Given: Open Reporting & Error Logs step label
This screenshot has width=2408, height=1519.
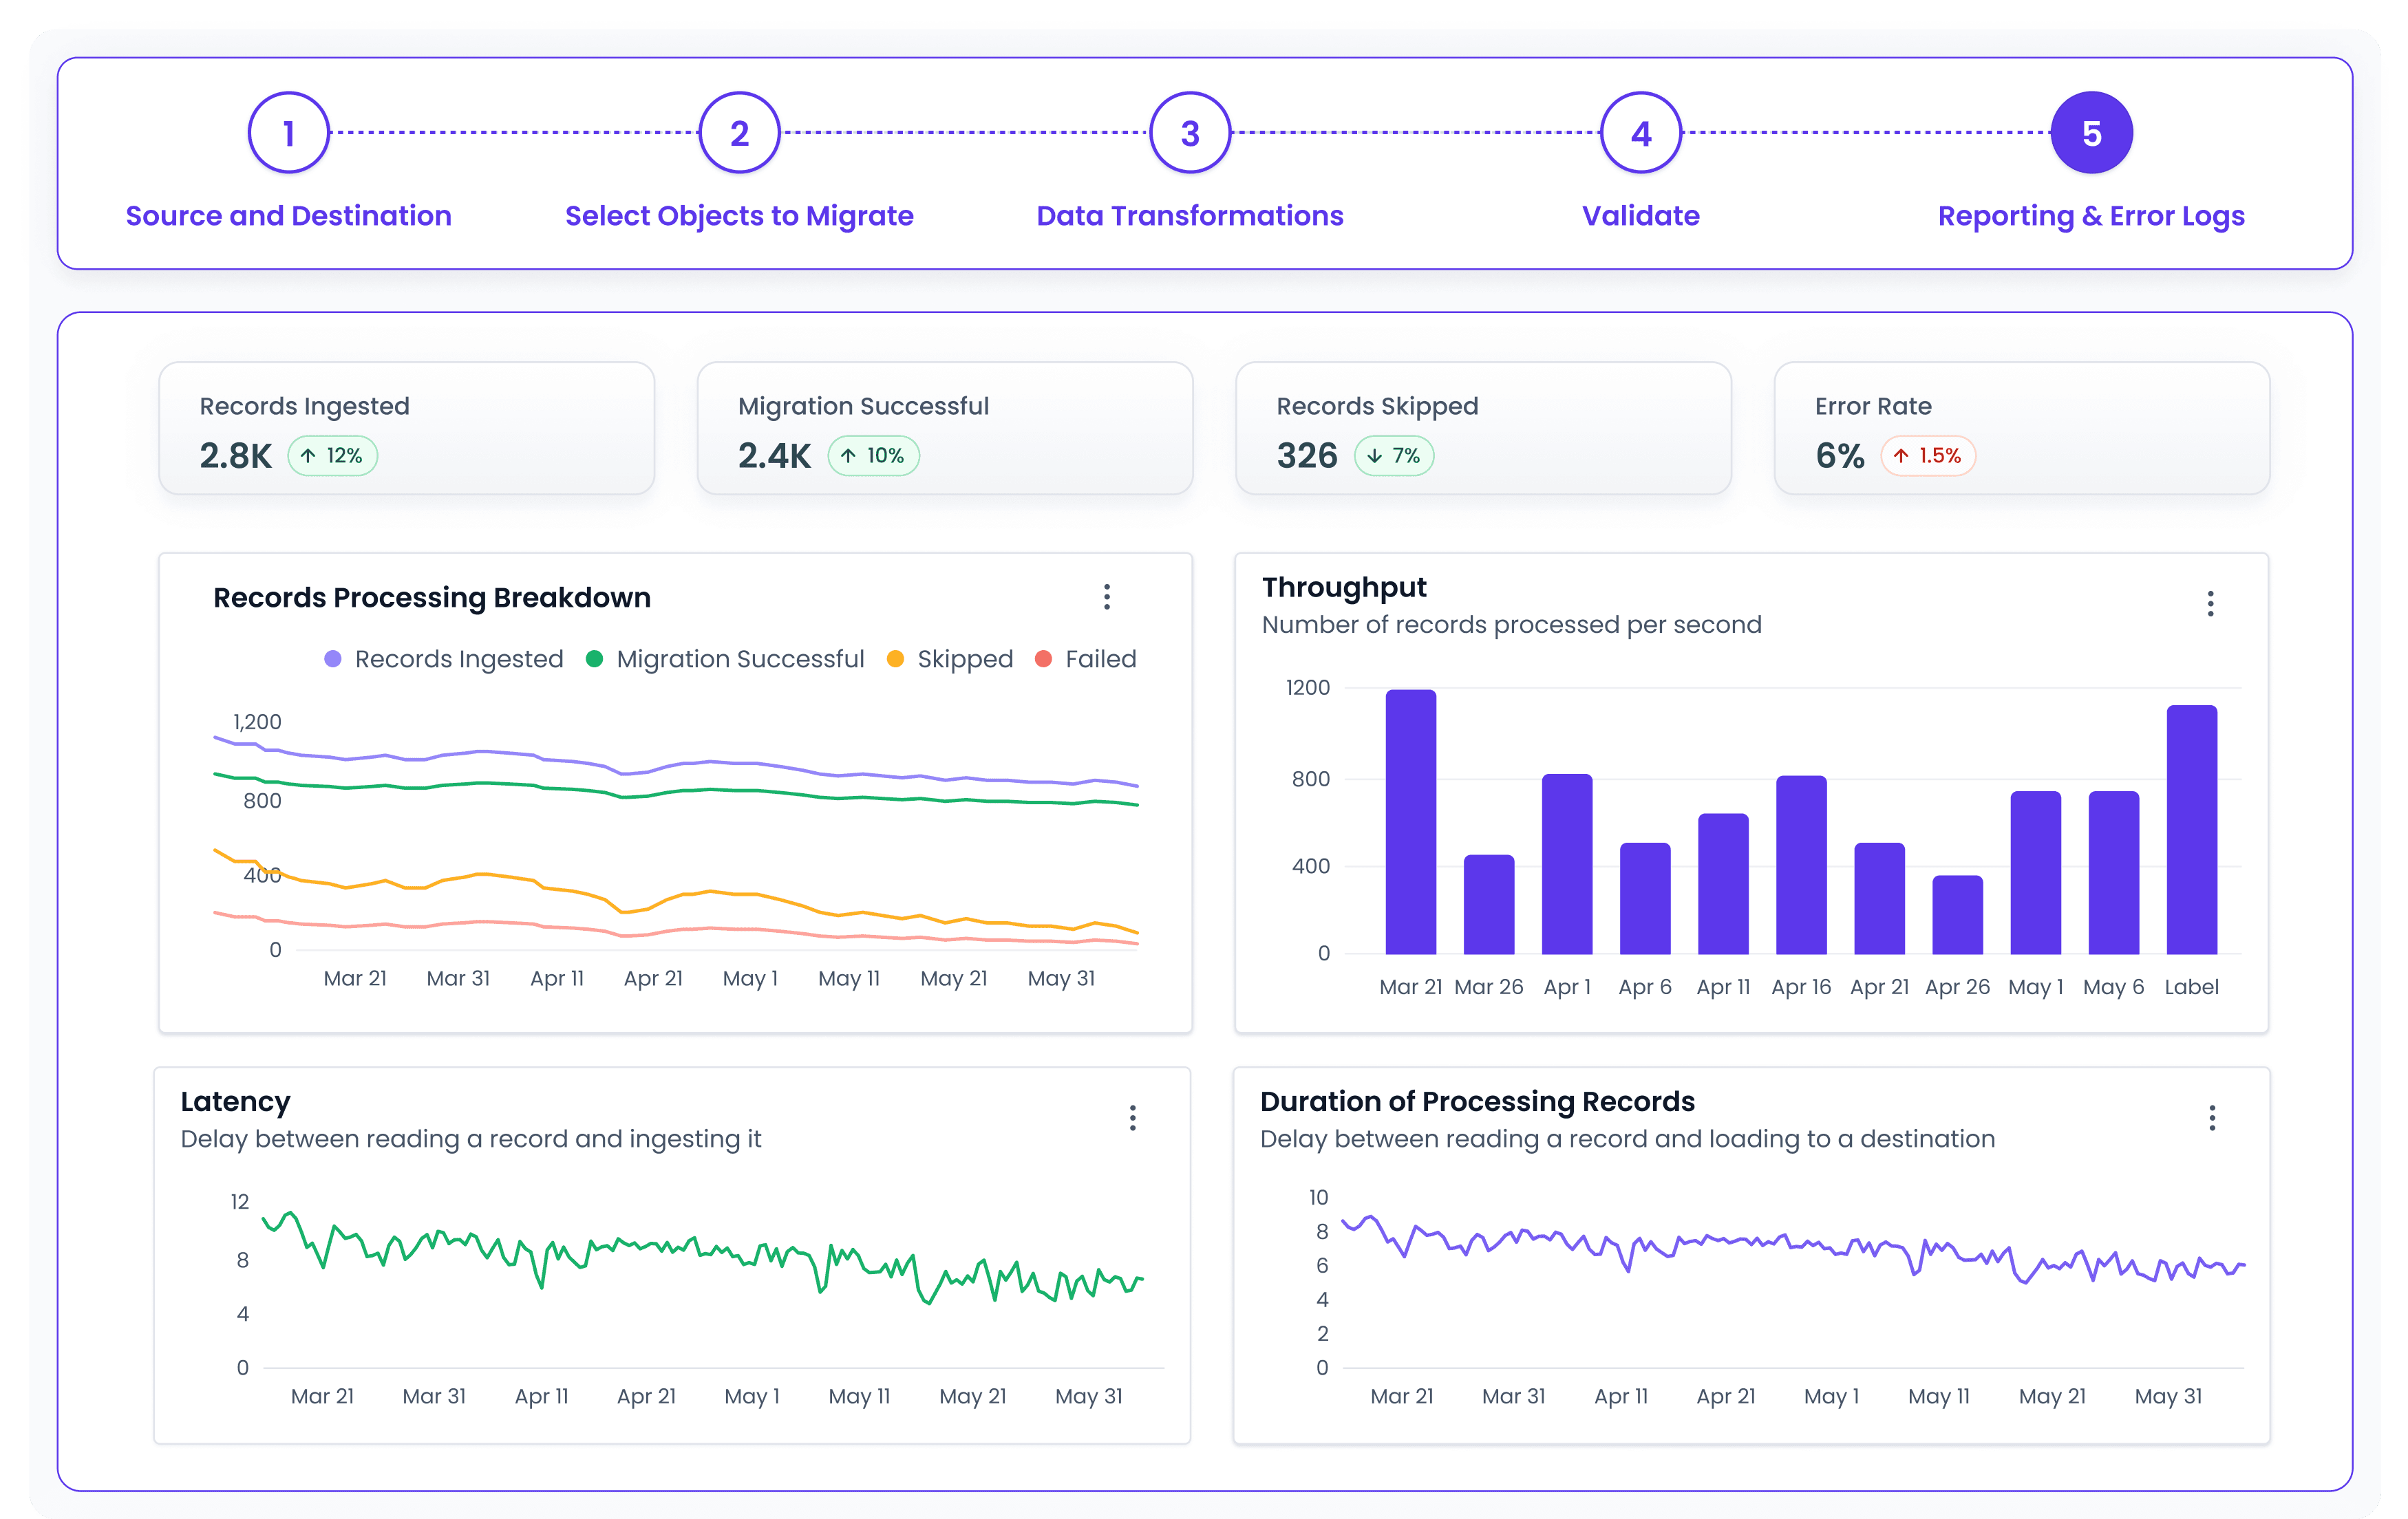Looking at the screenshot, I should click(2091, 216).
